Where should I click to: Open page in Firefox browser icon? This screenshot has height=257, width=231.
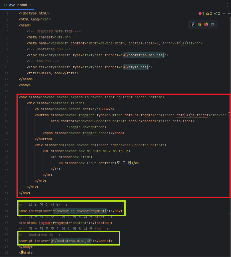coord(206,24)
